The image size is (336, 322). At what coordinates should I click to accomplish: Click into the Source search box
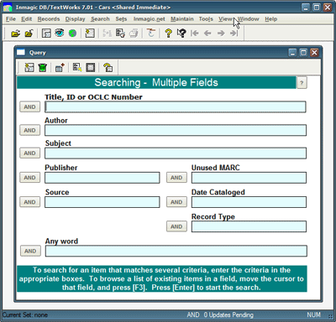(102, 202)
